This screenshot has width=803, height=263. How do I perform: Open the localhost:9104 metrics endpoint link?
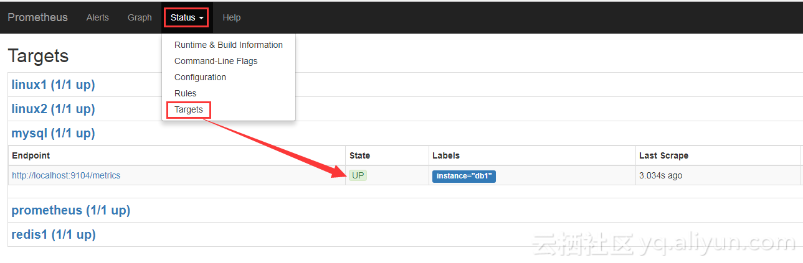click(66, 175)
